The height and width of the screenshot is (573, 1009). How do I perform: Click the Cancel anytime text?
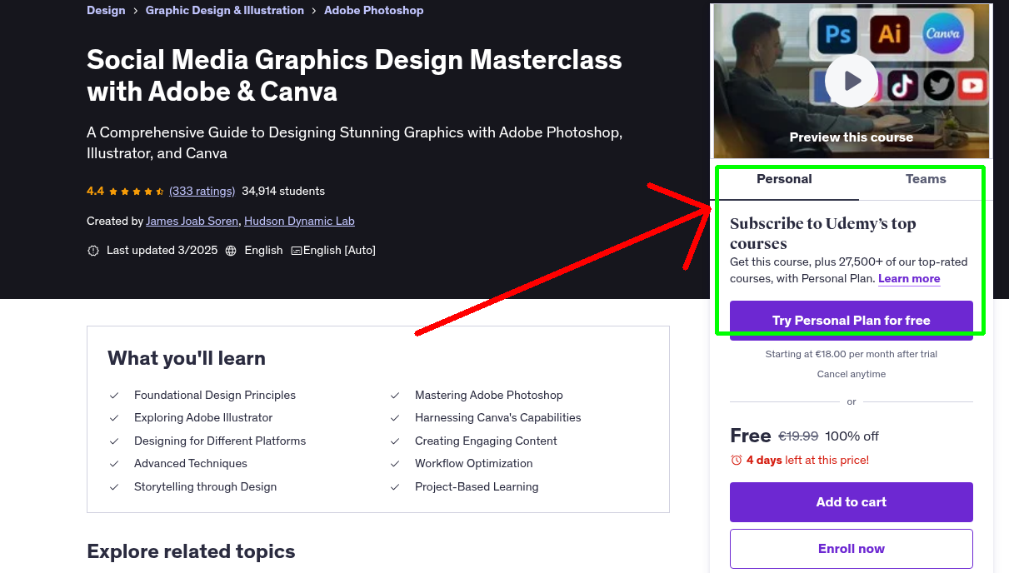pyautogui.click(x=852, y=374)
